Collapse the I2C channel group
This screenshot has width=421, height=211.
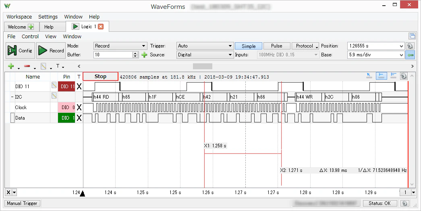[12, 97]
